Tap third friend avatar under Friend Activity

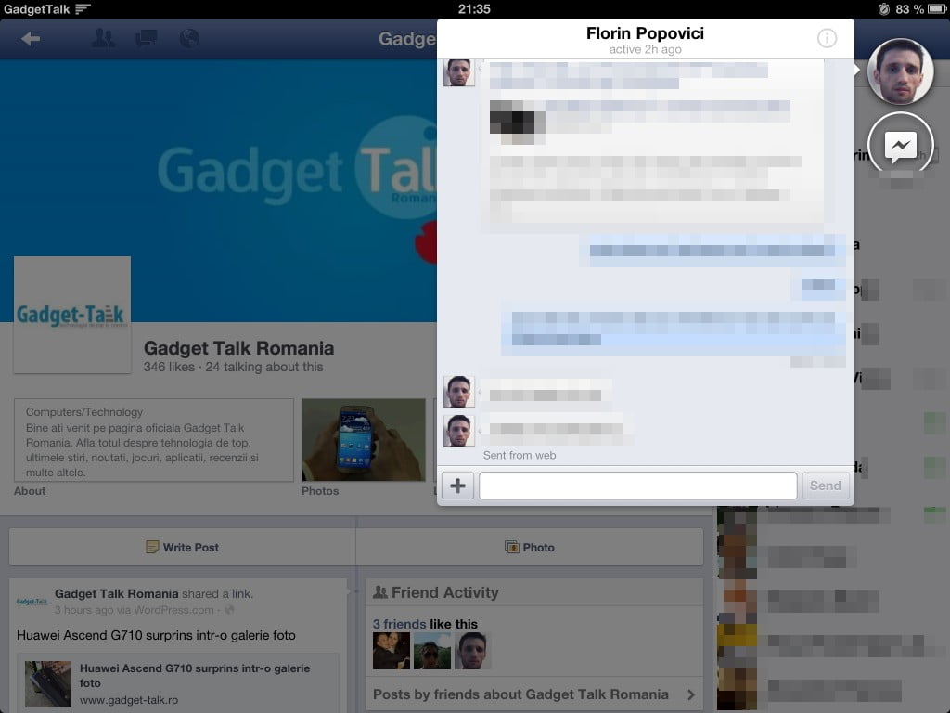(472, 651)
